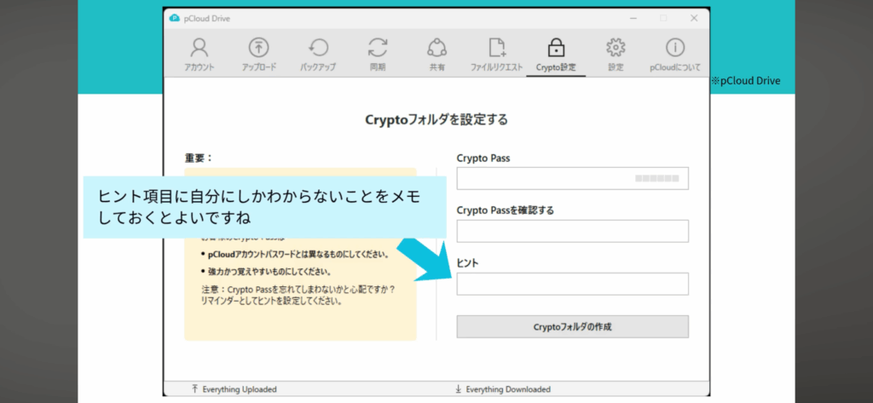Click the Cryptoフォルダを設定する heading
The width and height of the screenshot is (873, 403).
pos(436,119)
